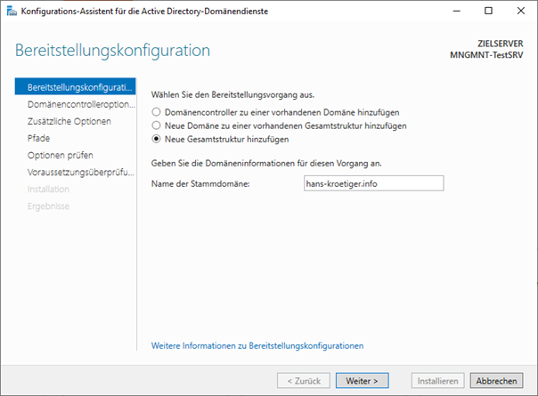
Task: Click the '< Zurück' button
Action: (302, 380)
